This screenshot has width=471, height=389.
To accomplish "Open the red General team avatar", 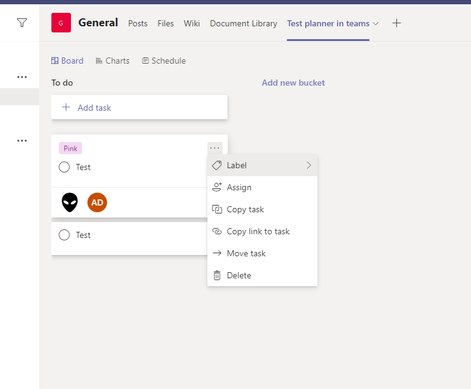I will 61,23.
